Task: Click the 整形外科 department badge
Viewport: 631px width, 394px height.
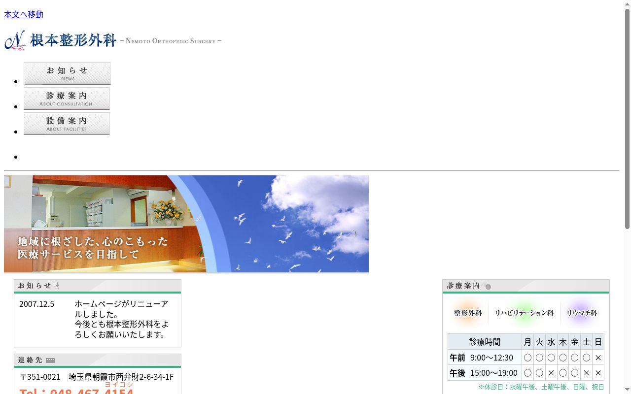Action: 468,313
